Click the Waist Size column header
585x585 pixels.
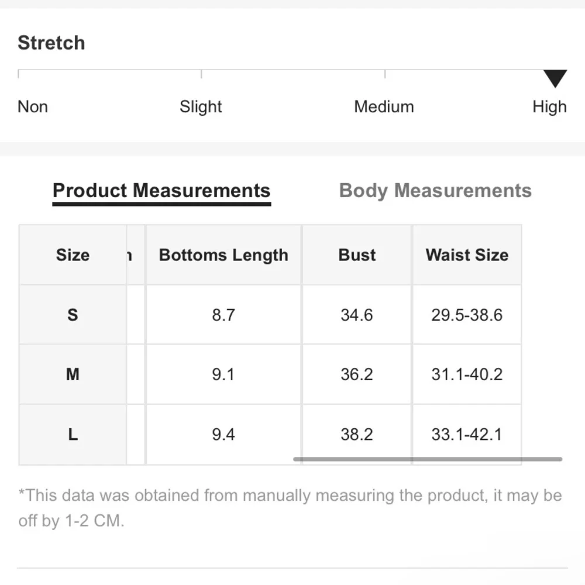click(x=467, y=255)
